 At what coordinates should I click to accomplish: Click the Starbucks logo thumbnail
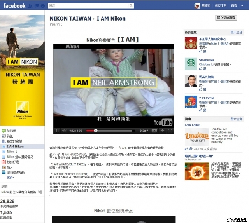(x=191, y=64)
